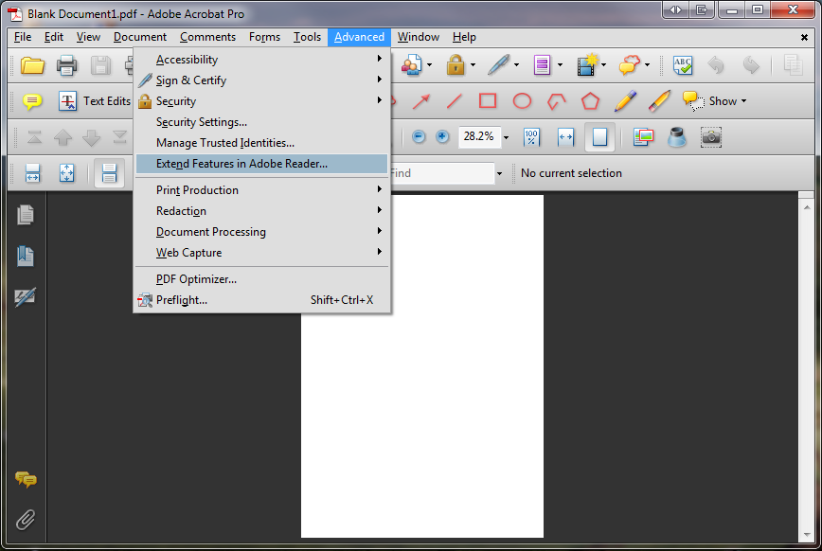Screen dimensions: 822x551
Task: Open the Edit menu
Action: [x=53, y=37]
